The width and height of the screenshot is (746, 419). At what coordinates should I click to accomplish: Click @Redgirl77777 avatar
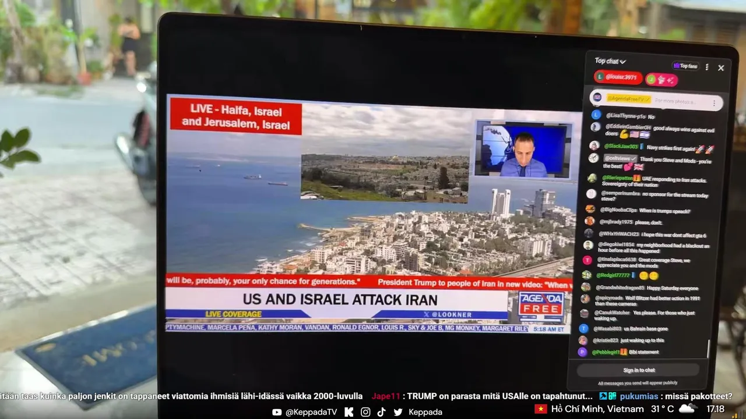click(587, 275)
